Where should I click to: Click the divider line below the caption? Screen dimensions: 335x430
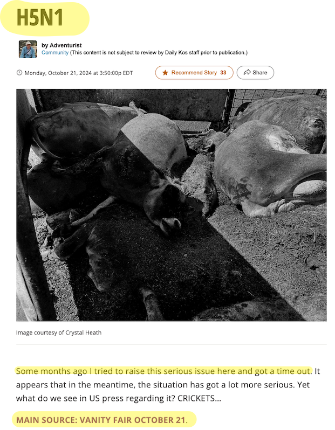172,344
